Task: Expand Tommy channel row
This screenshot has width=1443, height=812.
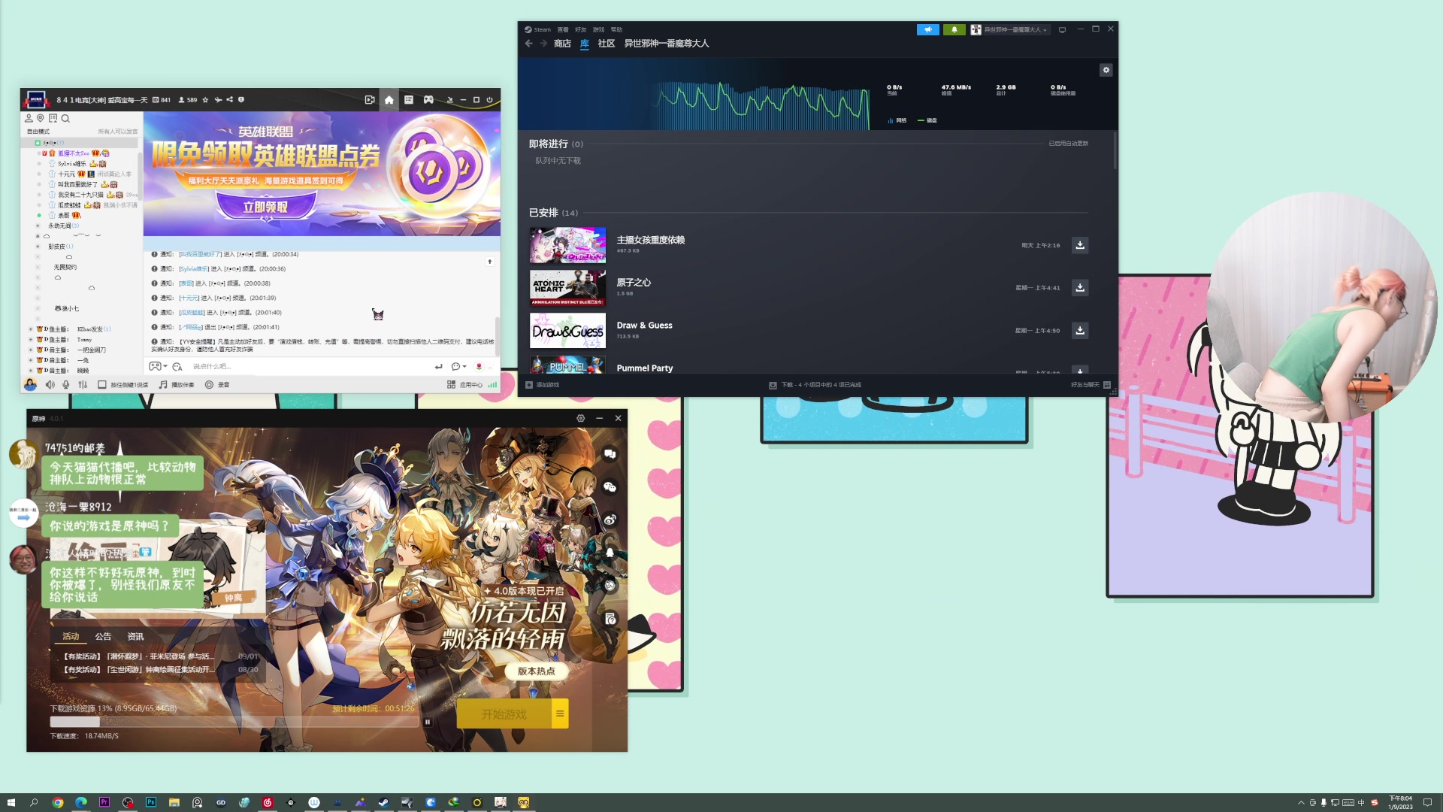Action: tap(30, 339)
